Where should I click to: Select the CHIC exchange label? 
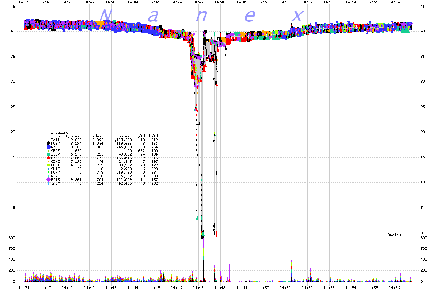55,169
